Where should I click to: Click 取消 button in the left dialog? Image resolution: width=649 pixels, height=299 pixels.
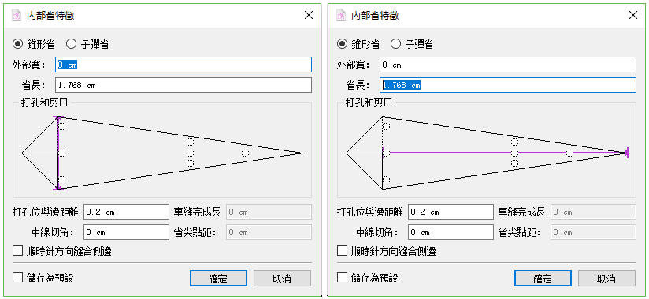tap(282, 279)
